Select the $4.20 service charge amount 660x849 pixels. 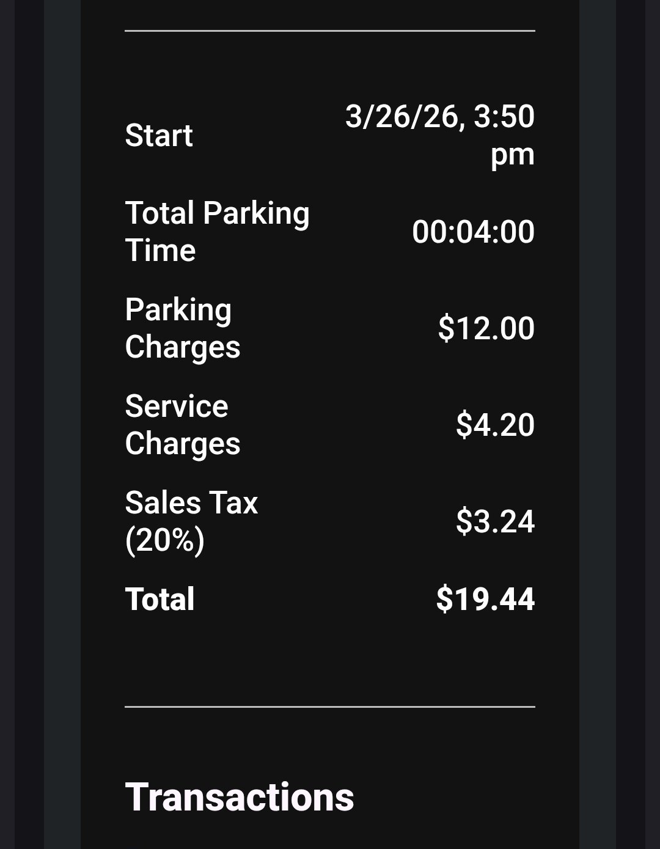(x=495, y=425)
